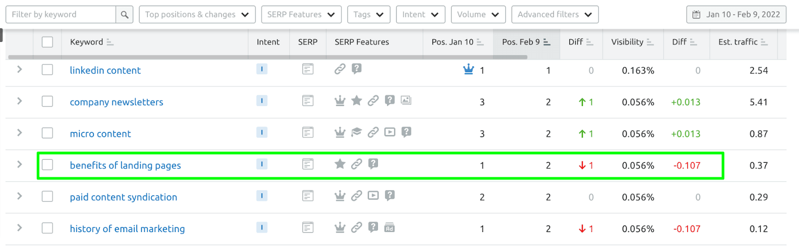This screenshot has height=250, width=799.
Task: Select the micro content row checkbox
Action: point(47,133)
